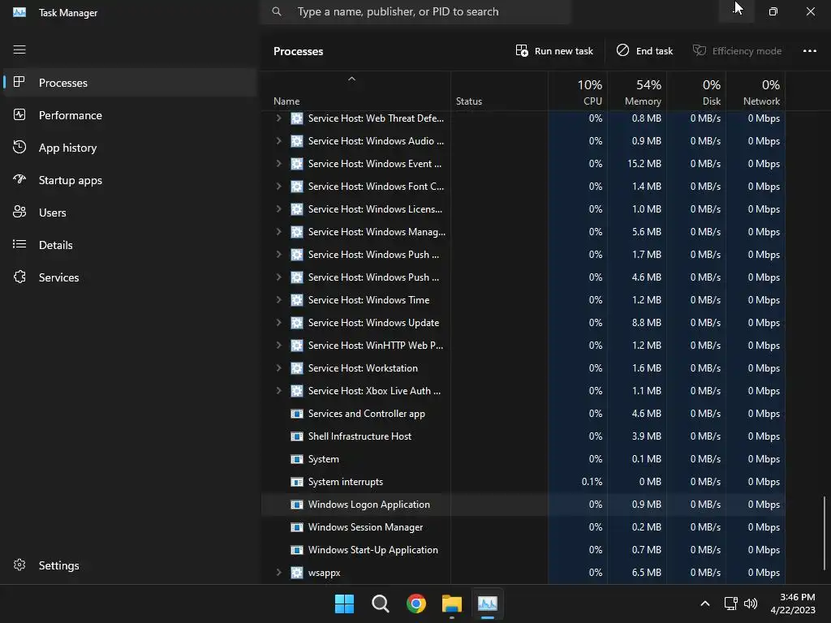Expand the wsappx process group
This screenshot has width=831, height=623.
278,573
